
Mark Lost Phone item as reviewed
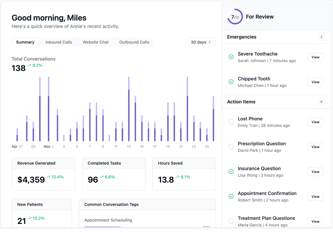[231, 122]
